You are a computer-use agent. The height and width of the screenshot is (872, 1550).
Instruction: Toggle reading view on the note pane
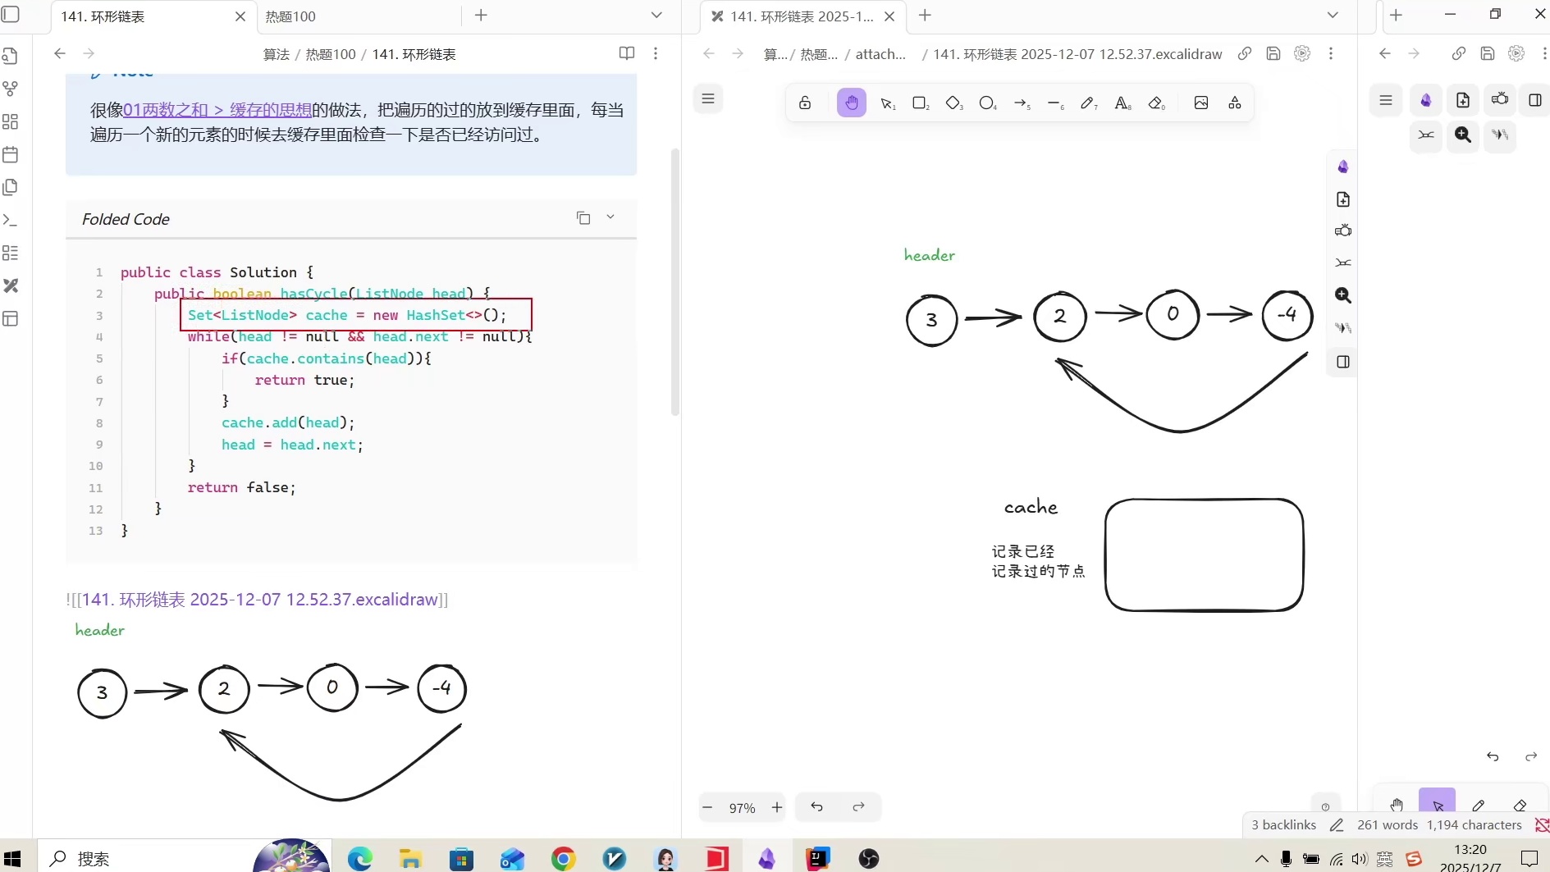click(x=626, y=53)
